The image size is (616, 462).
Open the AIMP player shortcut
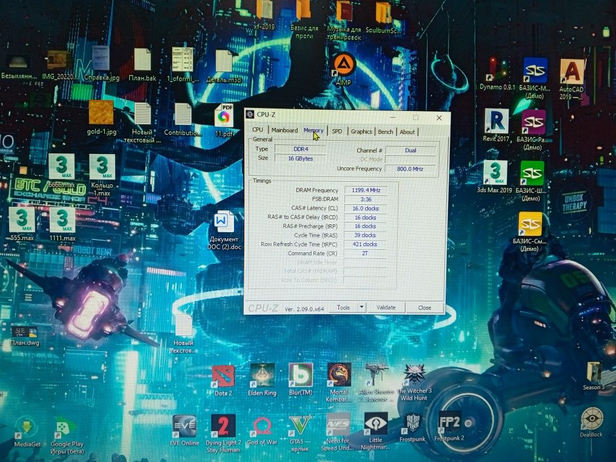point(343,70)
